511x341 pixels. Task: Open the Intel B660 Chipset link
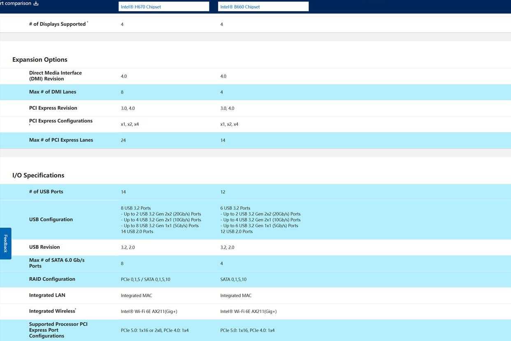pyautogui.click(x=240, y=7)
